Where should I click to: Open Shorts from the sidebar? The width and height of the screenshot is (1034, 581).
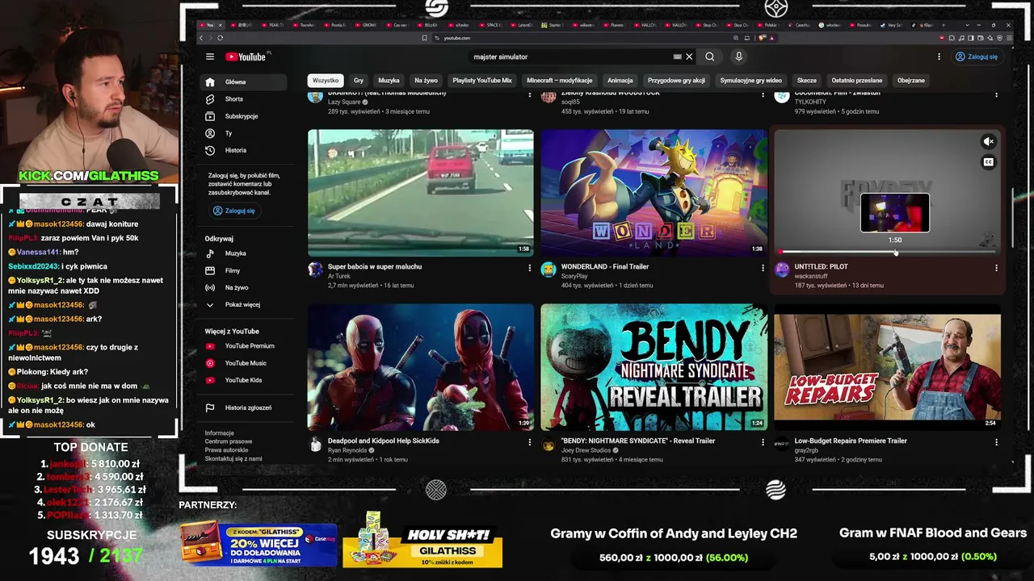point(242,99)
